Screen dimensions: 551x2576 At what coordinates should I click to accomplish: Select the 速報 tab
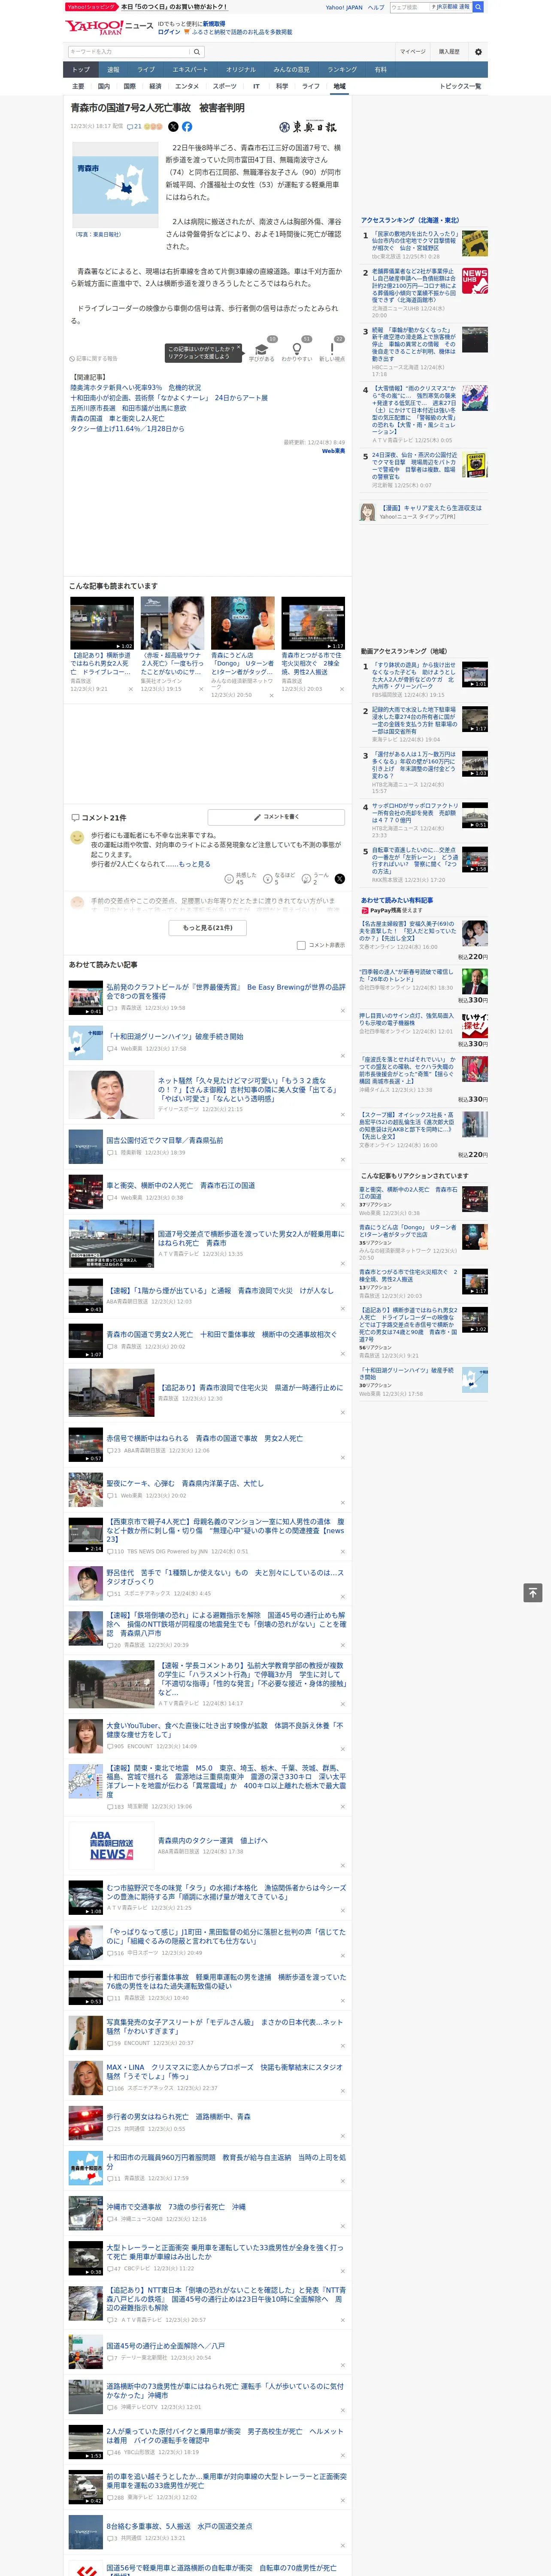tap(113, 70)
